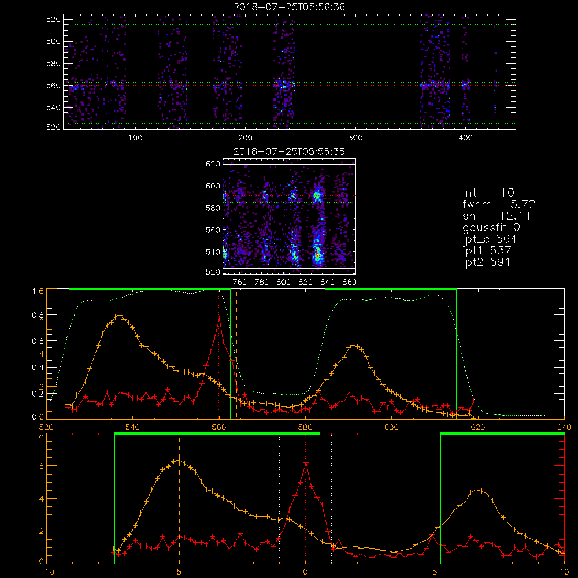The width and height of the screenshot is (578, 578).
Task: Click x-axis label 860 on middle image
Action: 350,283
